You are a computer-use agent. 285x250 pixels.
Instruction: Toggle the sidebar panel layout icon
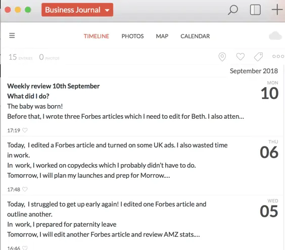(255, 10)
